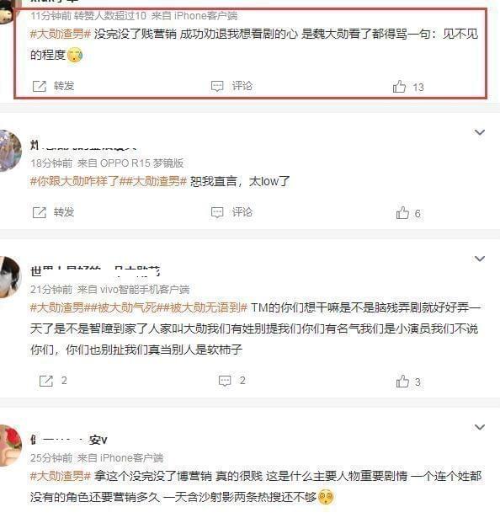The image size is (500, 518).
Task: Expand options chevron on 21分钟前 post
Action: [x=480, y=259]
